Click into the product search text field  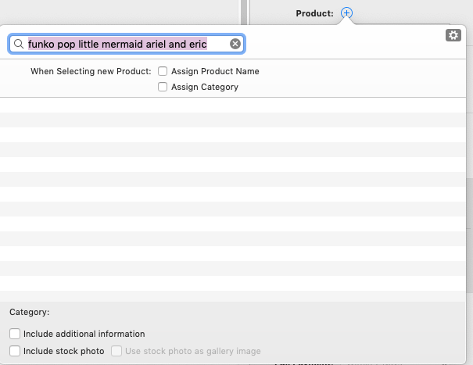point(127,44)
